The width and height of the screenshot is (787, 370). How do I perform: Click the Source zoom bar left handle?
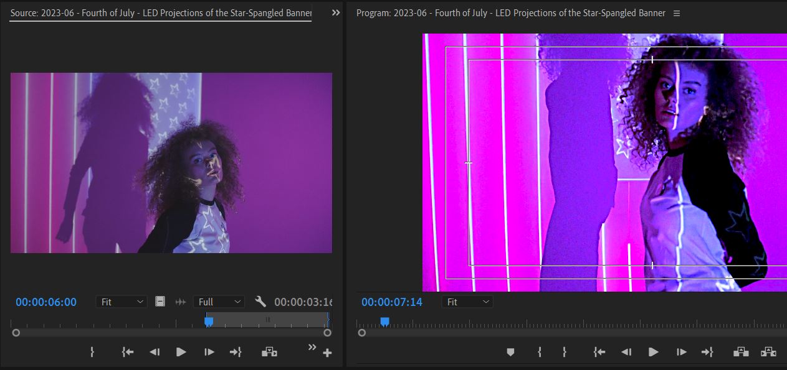(16, 333)
